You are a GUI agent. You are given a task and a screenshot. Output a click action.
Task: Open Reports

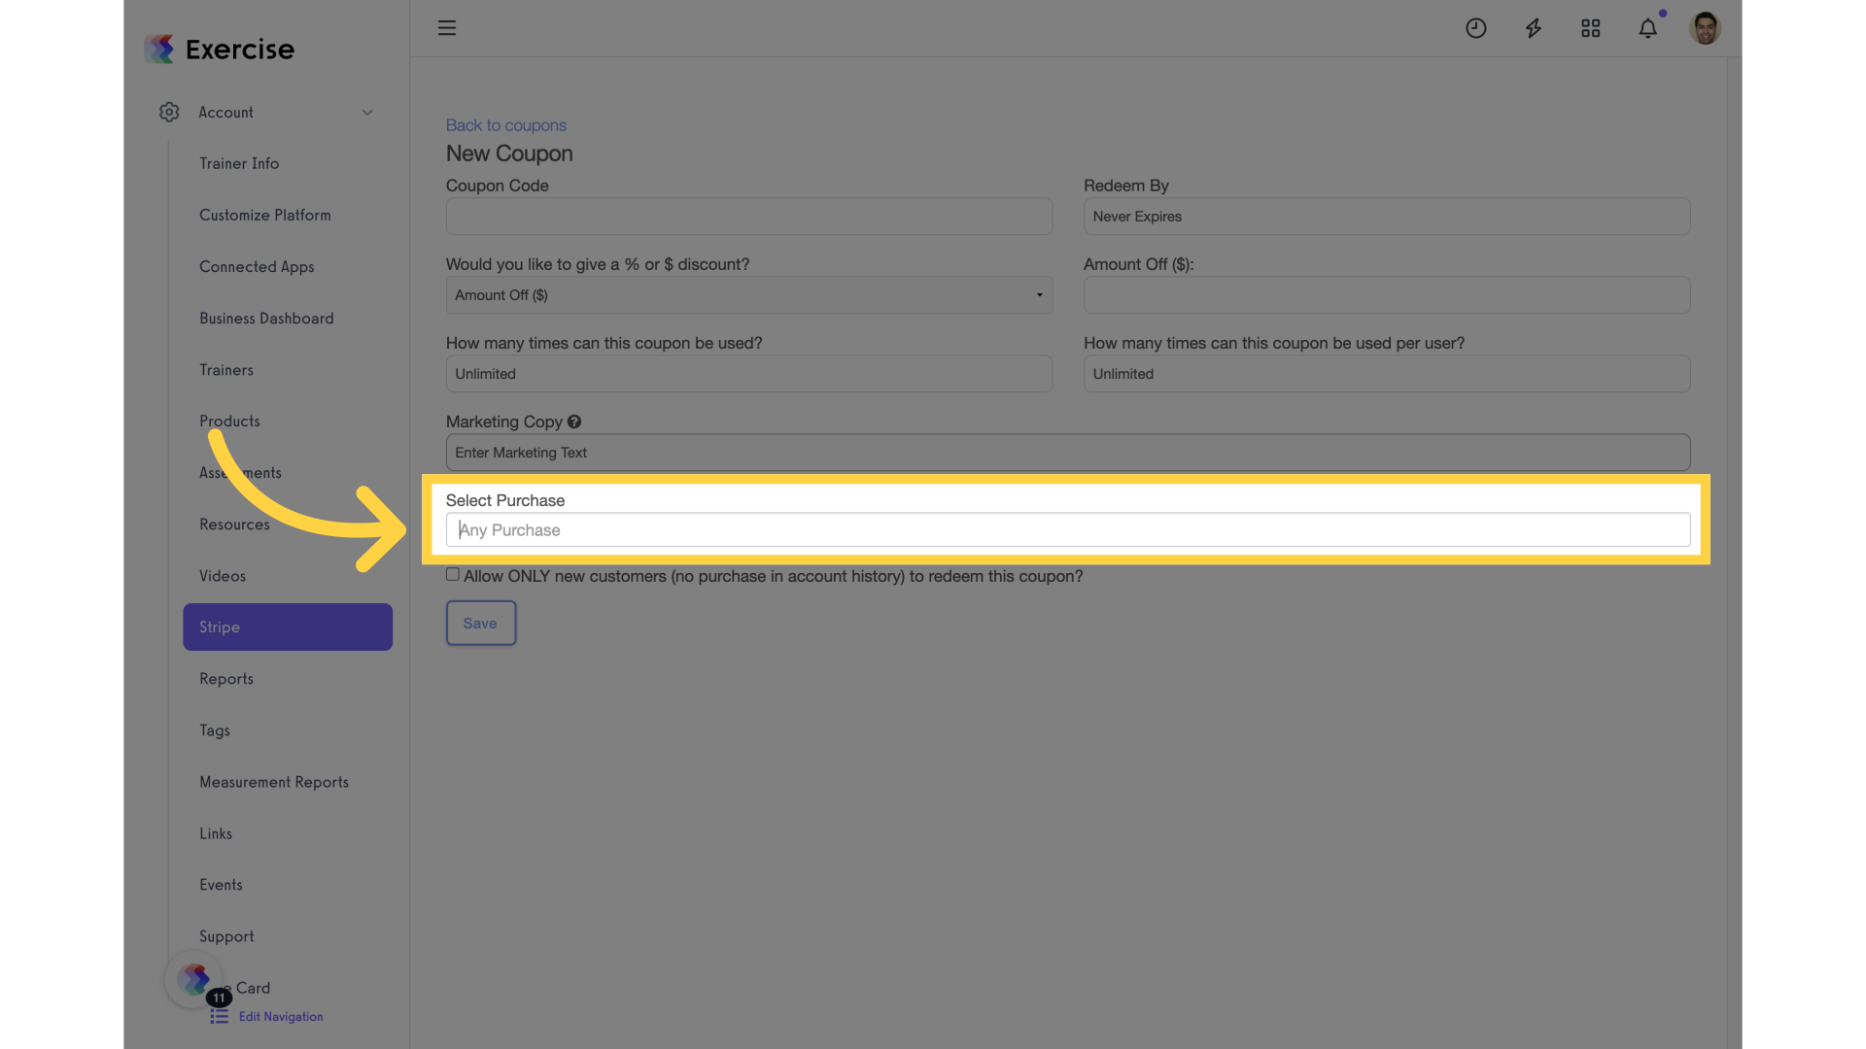point(226,679)
